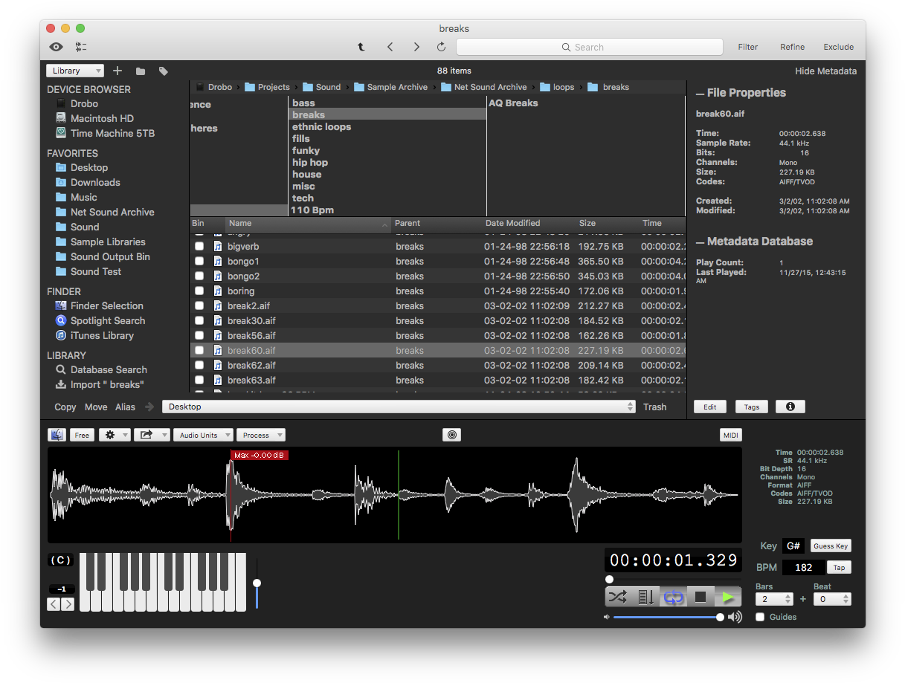Choose Copy at the bottom action bar
This screenshot has width=905, height=683.
[65, 407]
